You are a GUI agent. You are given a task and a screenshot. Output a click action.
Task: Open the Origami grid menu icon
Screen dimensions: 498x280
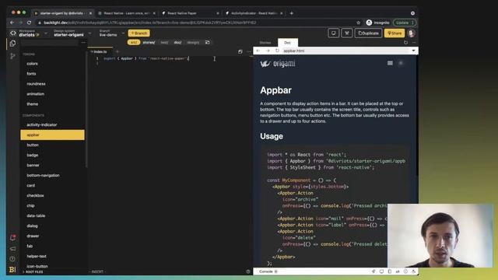390,63
